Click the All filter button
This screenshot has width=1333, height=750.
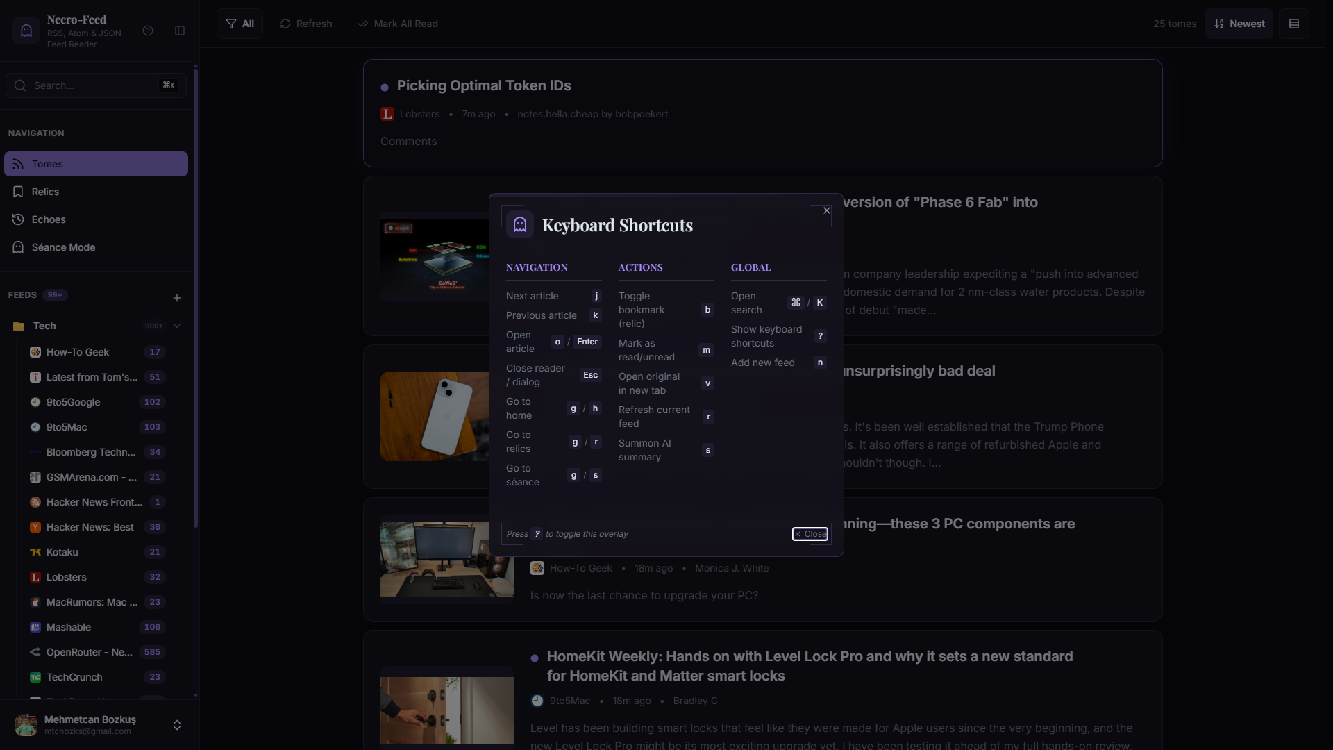click(x=240, y=24)
